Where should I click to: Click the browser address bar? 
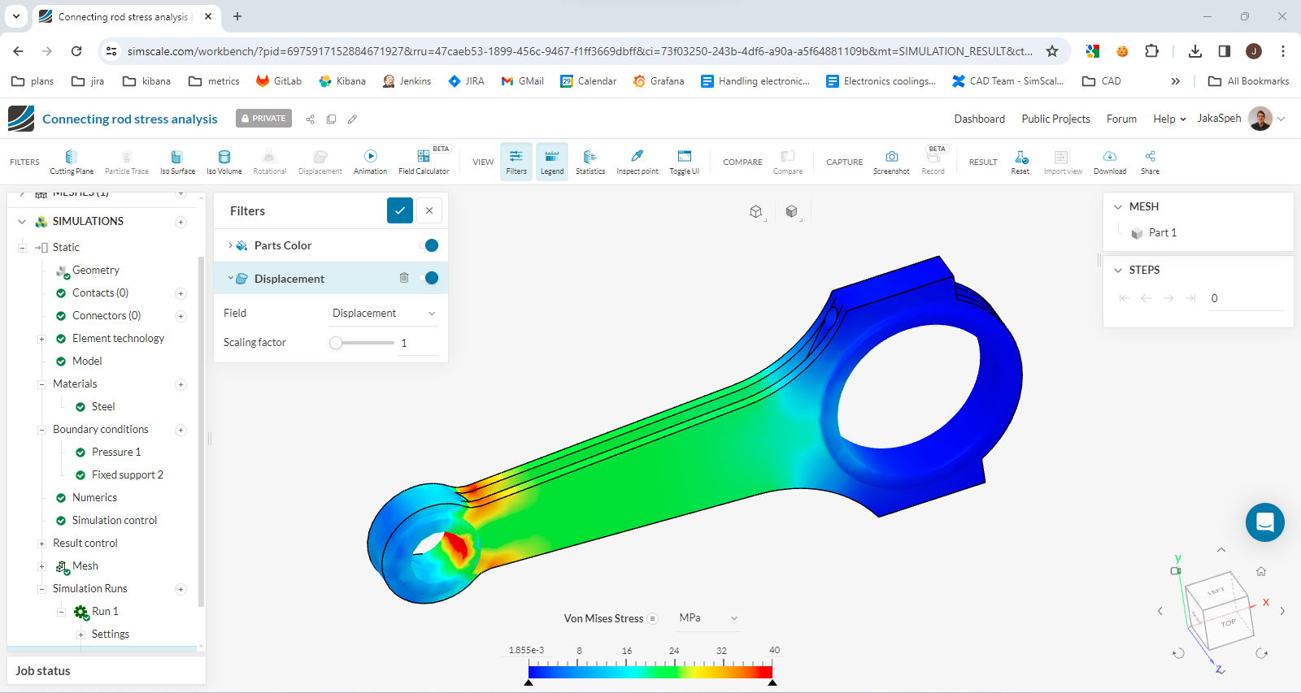click(581, 51)
